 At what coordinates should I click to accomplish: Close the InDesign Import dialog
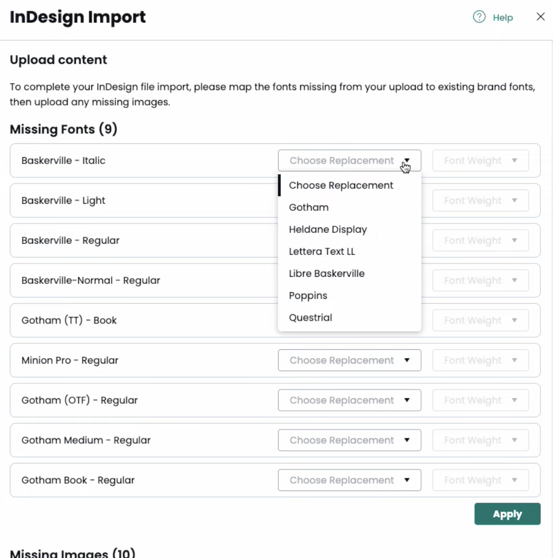[540, 16]
